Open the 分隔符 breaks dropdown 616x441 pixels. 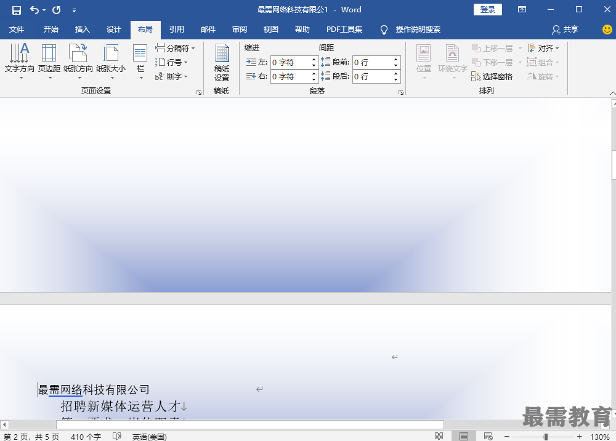(x=175, y=48)
